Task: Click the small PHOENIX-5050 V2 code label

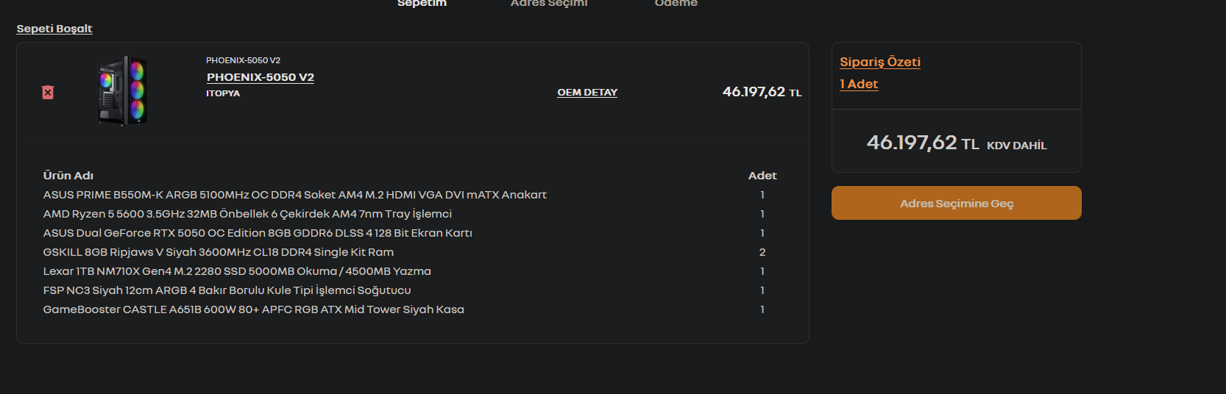Action: point(243,60)
